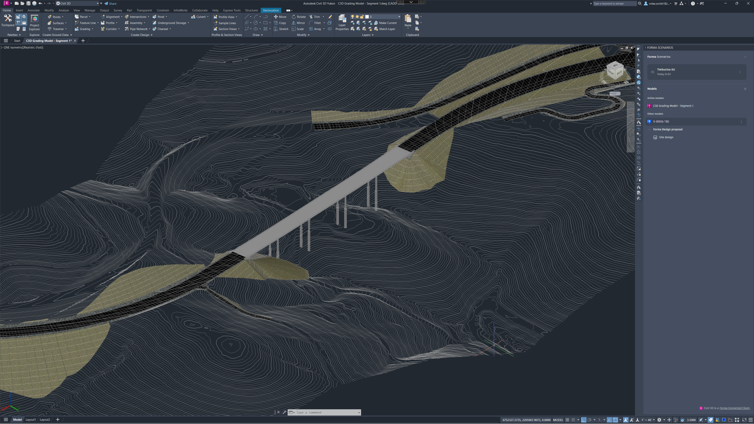
Task: Expand the Create Design panel
Action: coord(142,35)
